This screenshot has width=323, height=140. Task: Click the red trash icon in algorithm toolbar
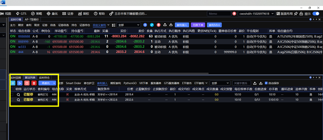point(34,83)
